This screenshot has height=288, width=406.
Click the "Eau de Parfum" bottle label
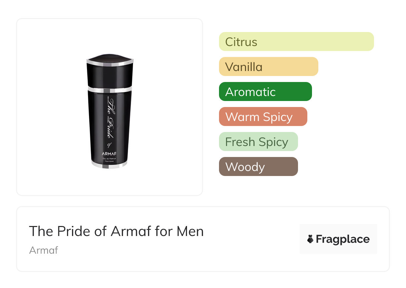110,159
